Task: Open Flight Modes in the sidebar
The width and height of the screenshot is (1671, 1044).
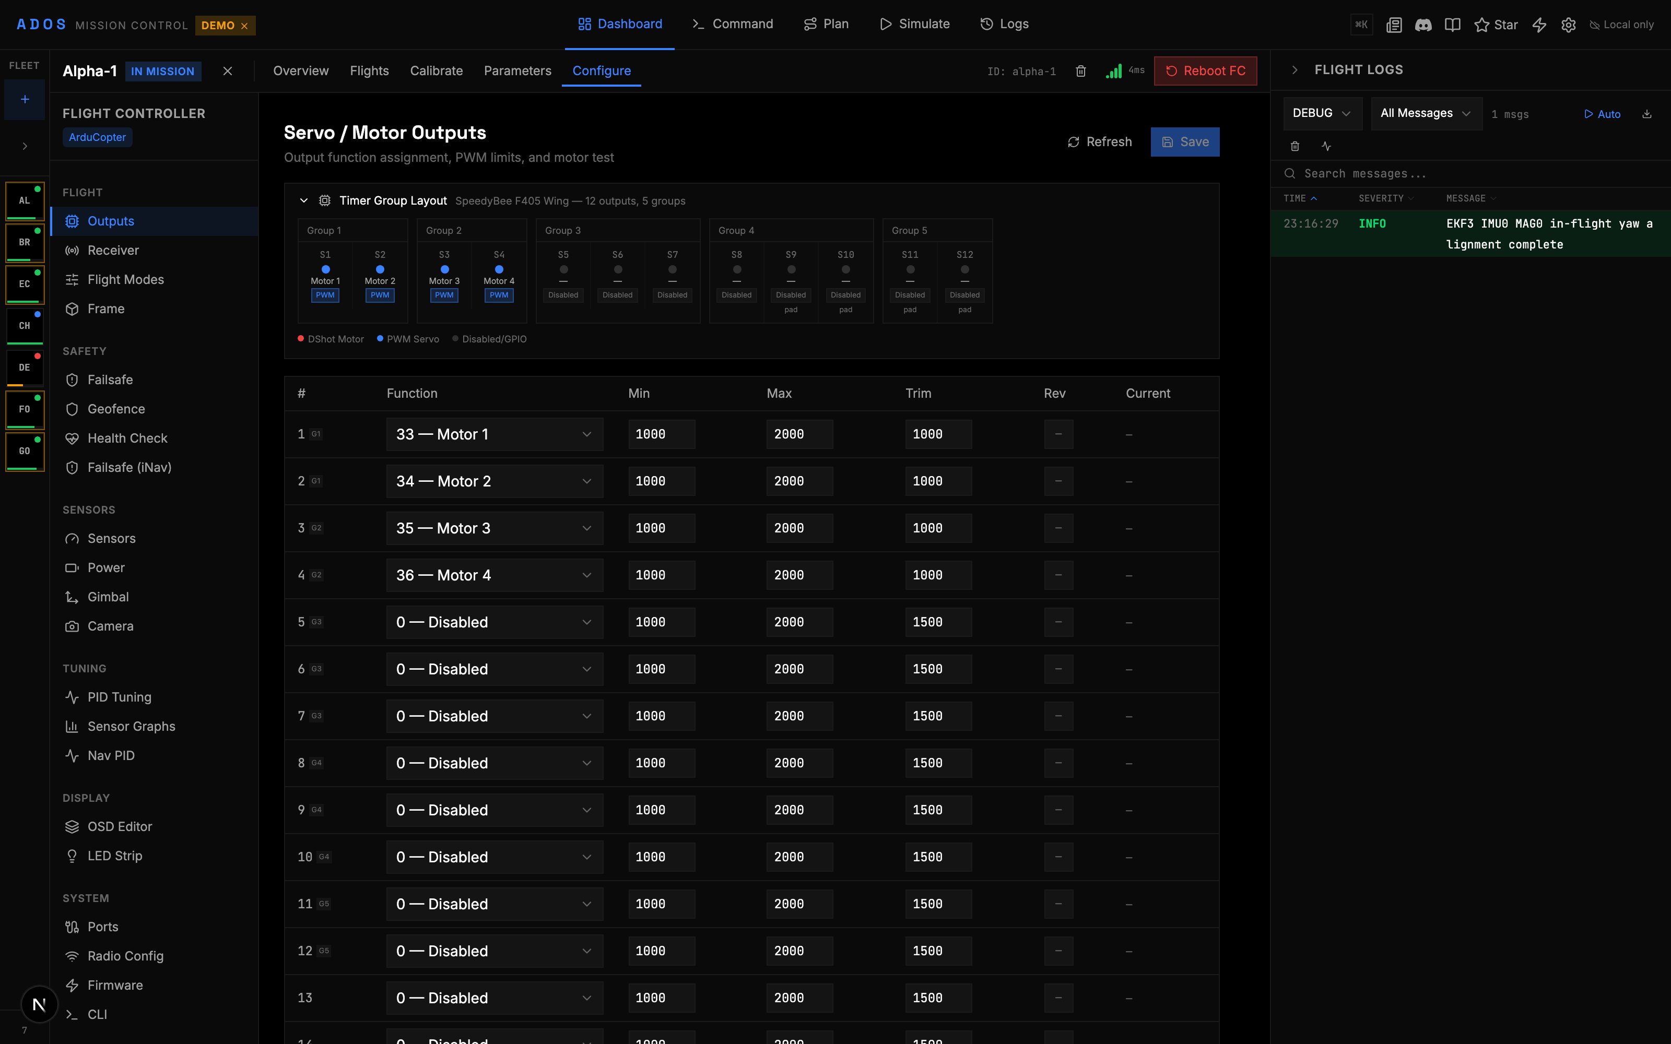Action: (155, 280)
